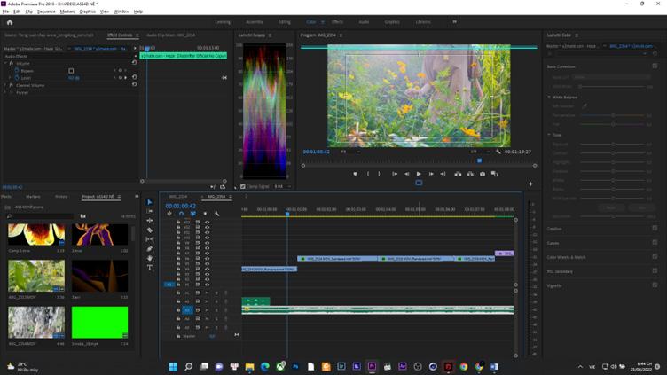This screenshot has height=375, width=667.
Task: Toggle Linked Selection in timeline
Action: (193, 214)
